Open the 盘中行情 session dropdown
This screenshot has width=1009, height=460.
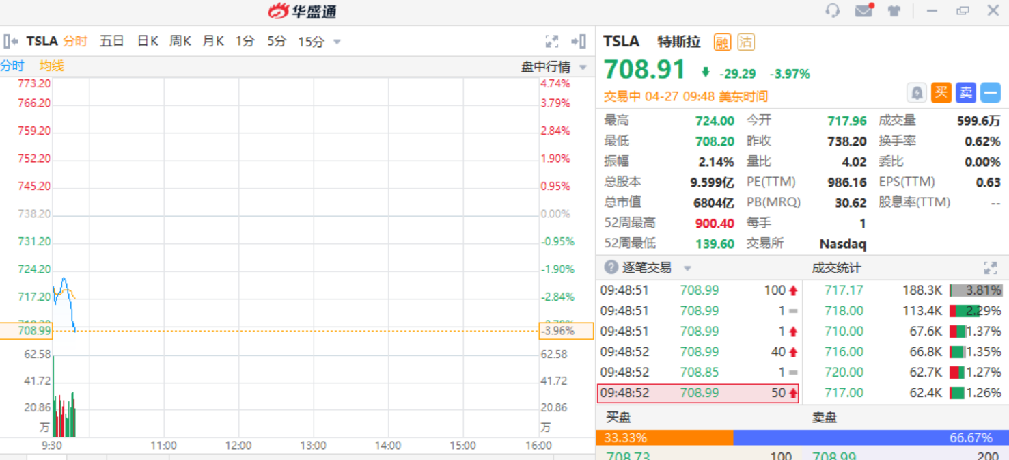pyautogui.click(x=583, y=67)
